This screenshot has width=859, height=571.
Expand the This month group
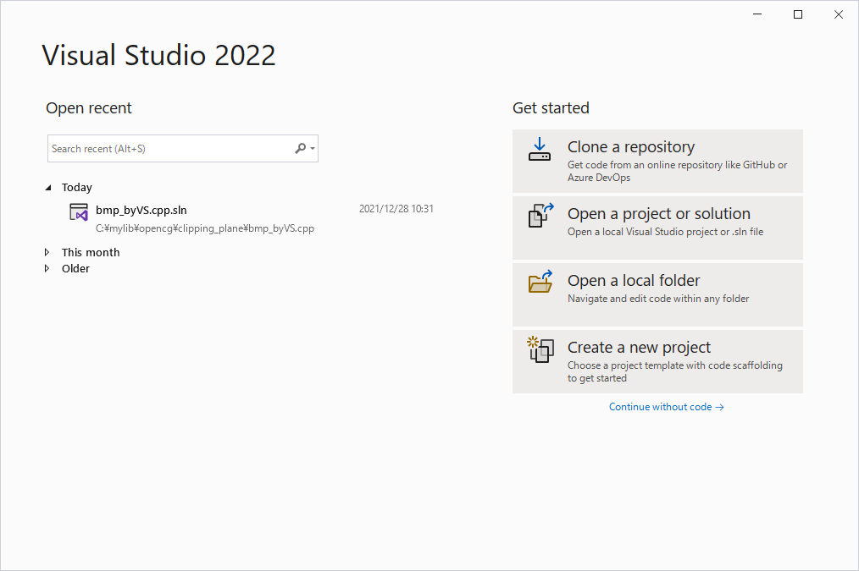click(47, 252)
